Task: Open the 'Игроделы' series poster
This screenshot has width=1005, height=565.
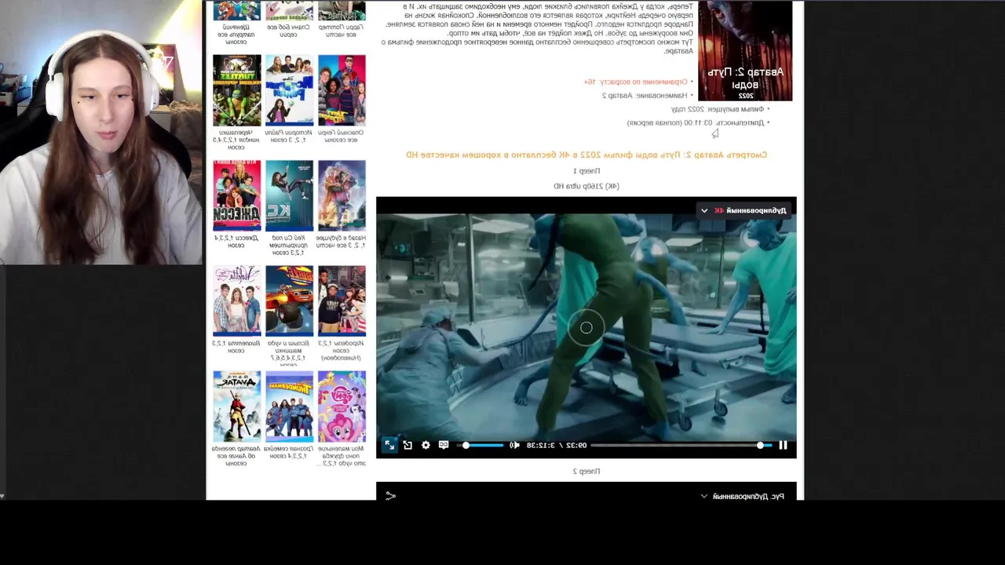Action: (342, 301)
